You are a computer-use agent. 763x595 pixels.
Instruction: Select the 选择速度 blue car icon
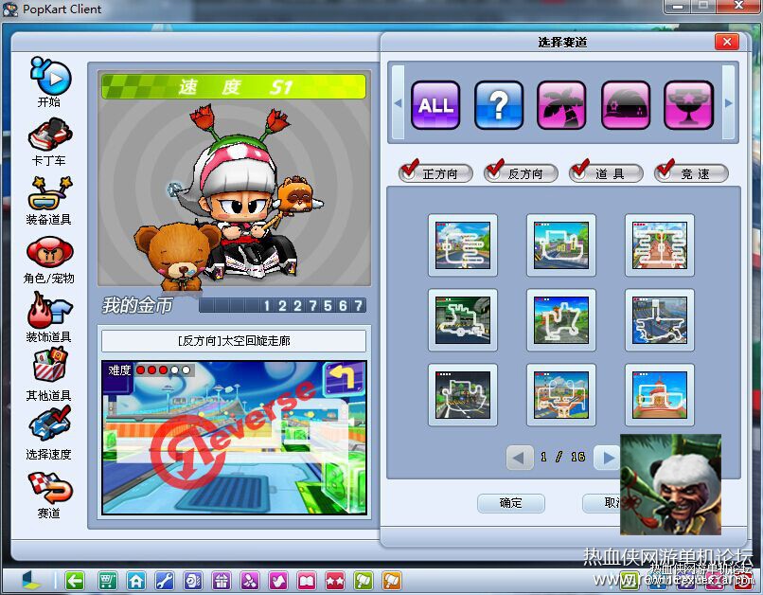coord(50,424)
